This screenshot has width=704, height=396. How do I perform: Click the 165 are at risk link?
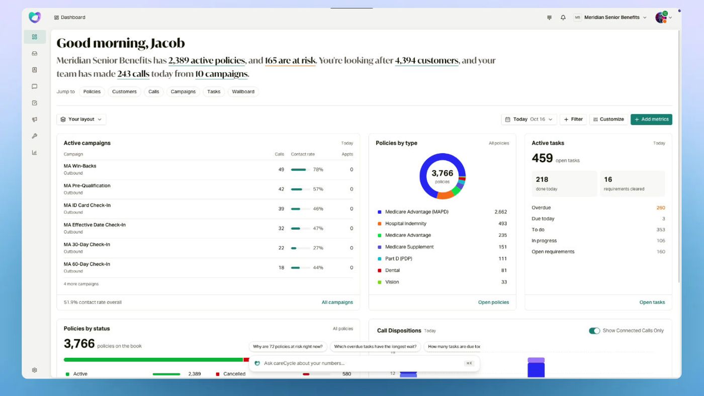tap(290, 61)
